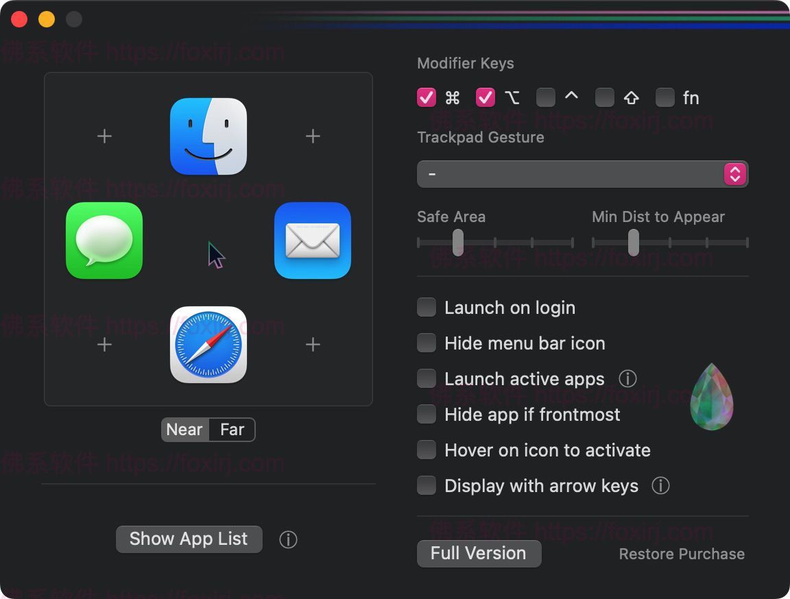The height and width of the screenshot is (599, 790).
Task: Enable Launch on login
Action: (x=427, y=308)
